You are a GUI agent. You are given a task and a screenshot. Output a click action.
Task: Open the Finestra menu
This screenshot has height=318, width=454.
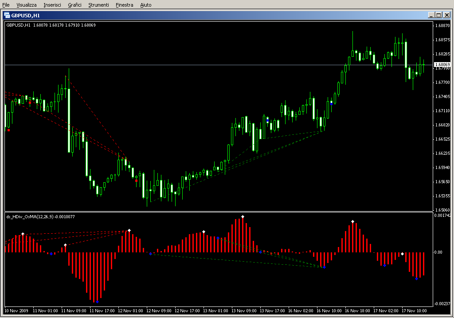tap(125, 5)
